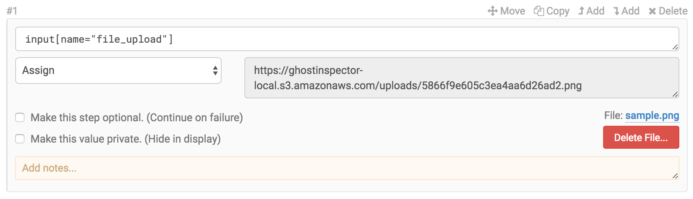Click the notes field resize handle
The height and width of the screenshot is (199, 693).
675,176
